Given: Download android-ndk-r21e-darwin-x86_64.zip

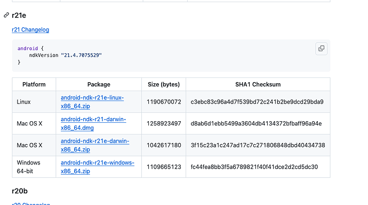Looking at the screenshot, I should tap(95, 145).
